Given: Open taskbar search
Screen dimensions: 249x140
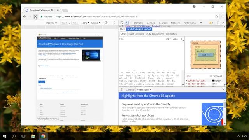Looking at the screenshot, I should point(14,136).
